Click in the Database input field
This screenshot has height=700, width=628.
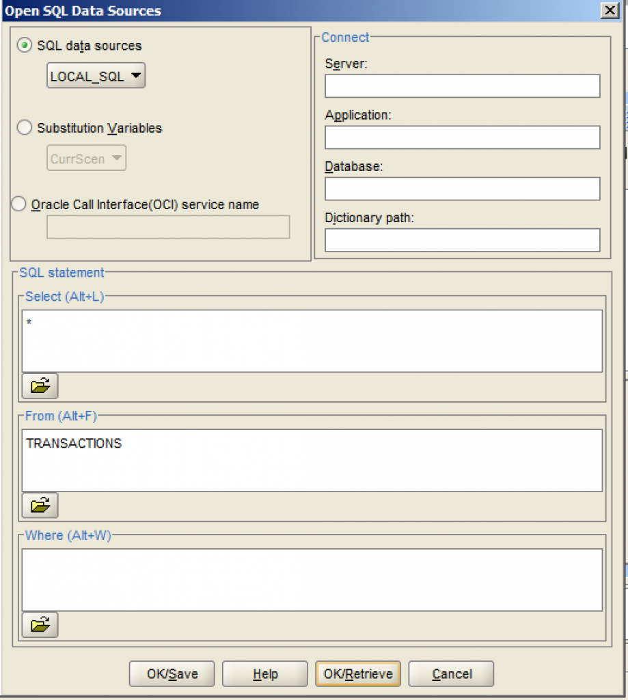[462, 188]
